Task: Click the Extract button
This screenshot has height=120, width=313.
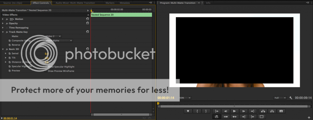Action: pos(272,111)
